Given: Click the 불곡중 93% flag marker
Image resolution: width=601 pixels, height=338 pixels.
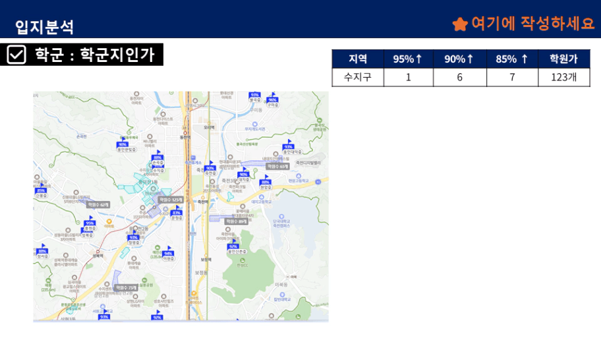Looking at the screenshot, I should (x=255, y=97).
